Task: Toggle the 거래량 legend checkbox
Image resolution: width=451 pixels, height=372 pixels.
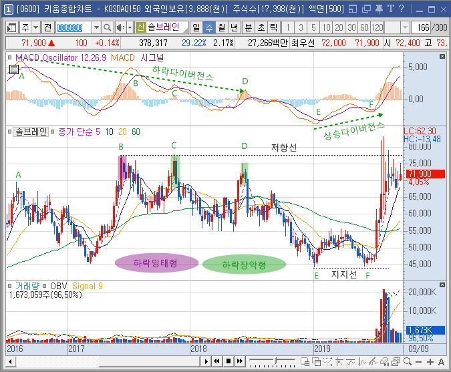Action: pos(10,286)
